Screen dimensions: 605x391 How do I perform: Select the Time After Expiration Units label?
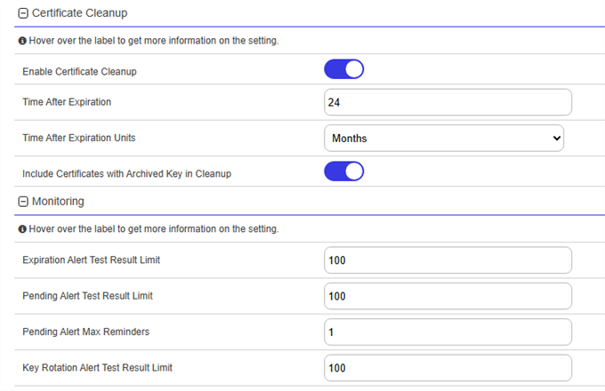pyautogui.click(x=78, y=139)
